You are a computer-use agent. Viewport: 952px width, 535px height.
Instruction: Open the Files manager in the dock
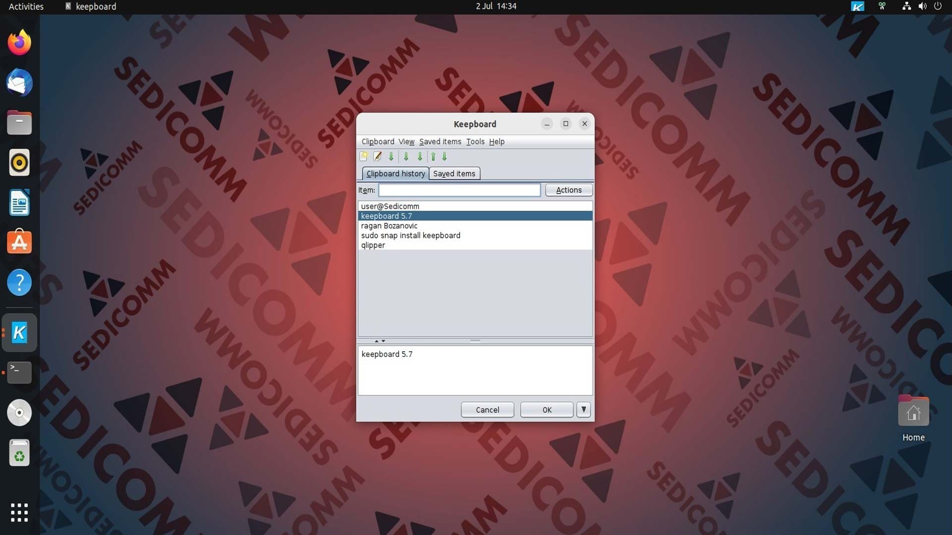pos(19,123)
